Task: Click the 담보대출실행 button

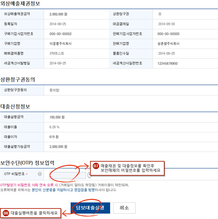Action: click(x=90, y=208)
